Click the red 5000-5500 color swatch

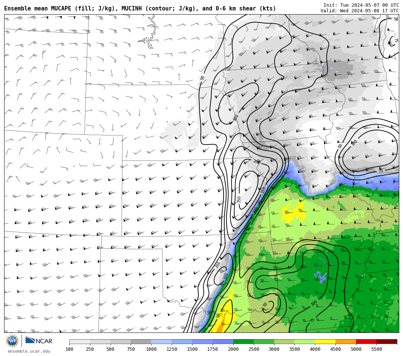coord(366,341)
